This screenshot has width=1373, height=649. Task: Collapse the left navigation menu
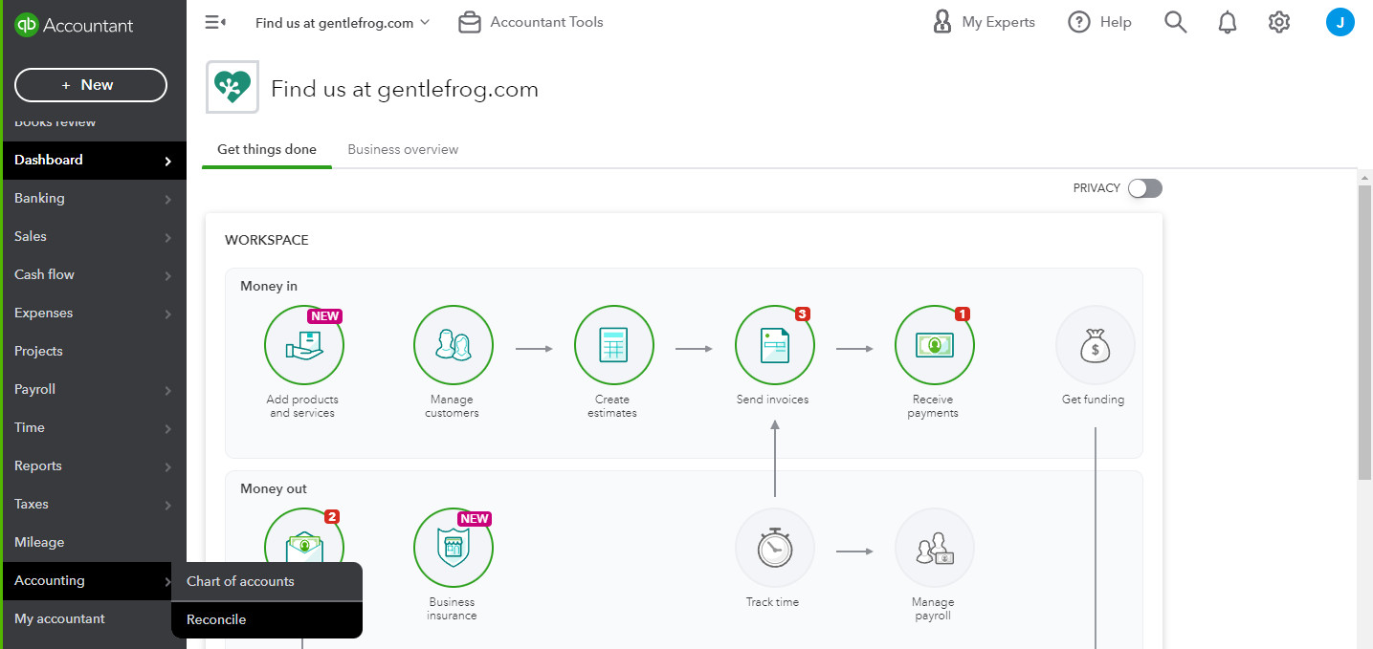[x=215, y=22]
